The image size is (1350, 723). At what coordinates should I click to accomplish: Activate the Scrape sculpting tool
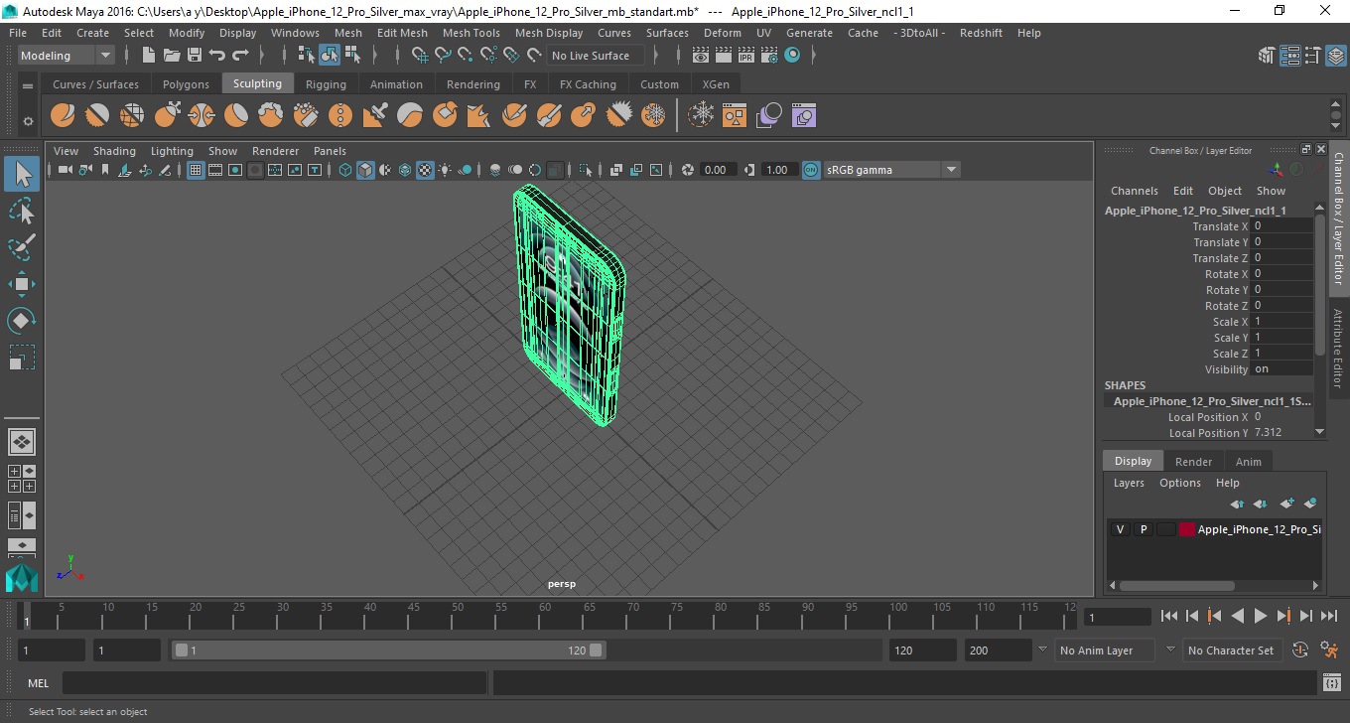[445, 116]
